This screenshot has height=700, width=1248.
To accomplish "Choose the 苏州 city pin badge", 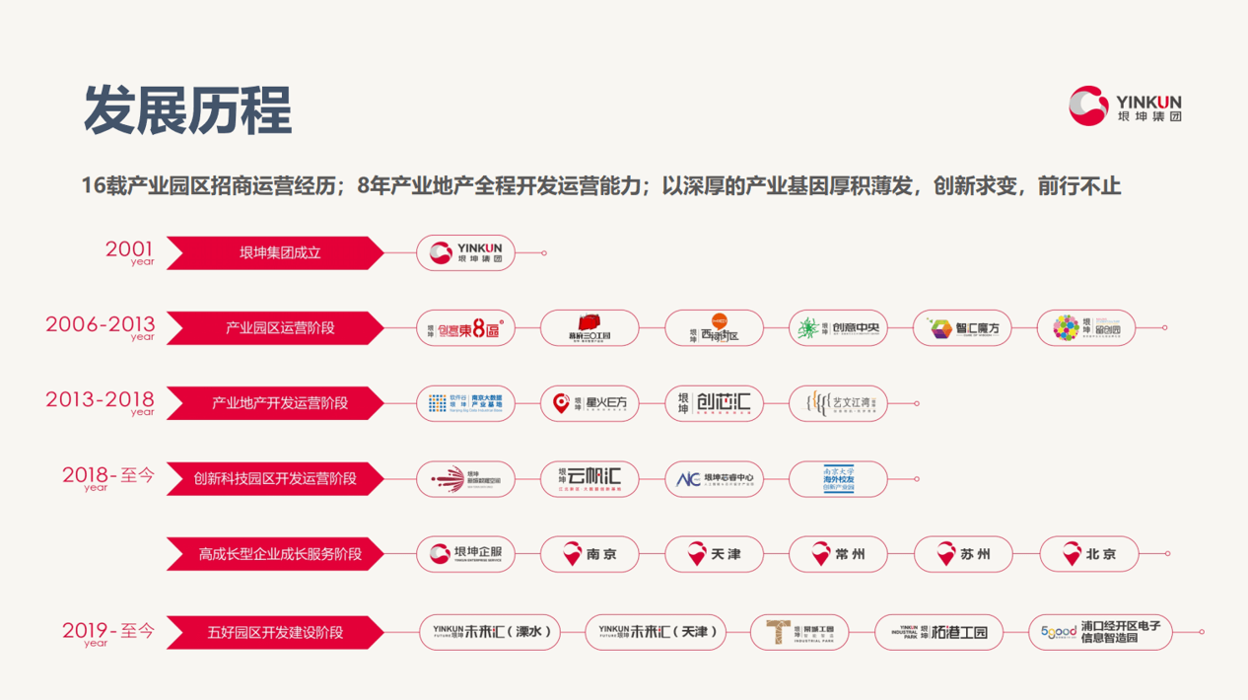I will click(x=963, y=554).
